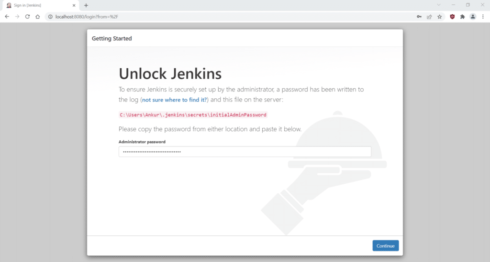
Task: Open saved passwords key icon
Action: tap(419, 17)
